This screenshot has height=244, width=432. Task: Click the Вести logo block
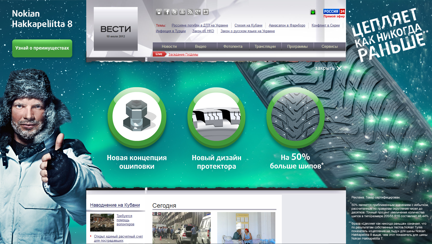coord(116,29)
